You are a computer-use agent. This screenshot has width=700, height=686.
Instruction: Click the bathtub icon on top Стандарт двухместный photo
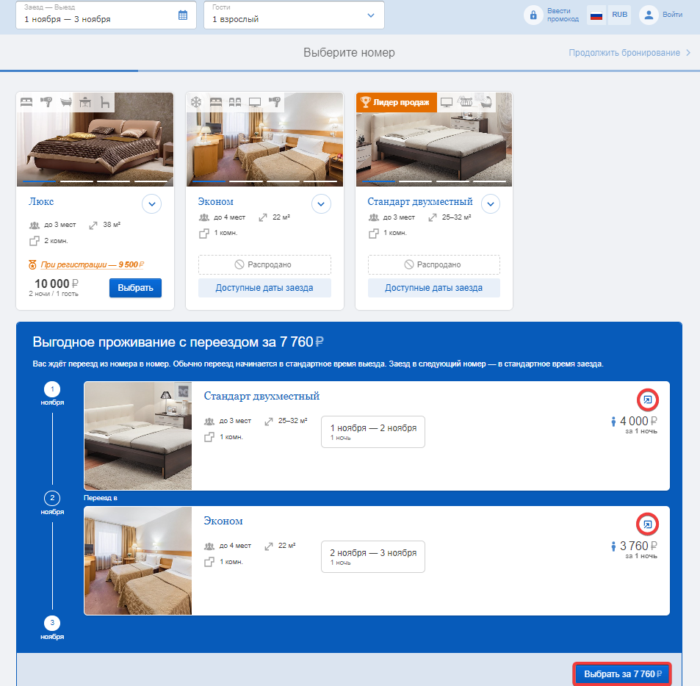pyautogui.click(x=486, y=102)
